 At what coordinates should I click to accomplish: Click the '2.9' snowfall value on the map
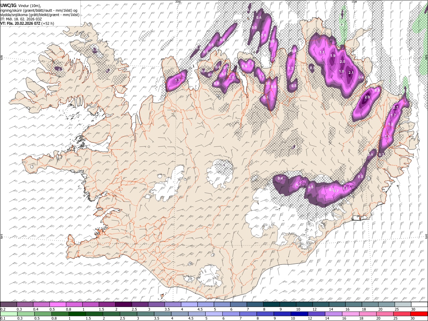tap(367, 97)
